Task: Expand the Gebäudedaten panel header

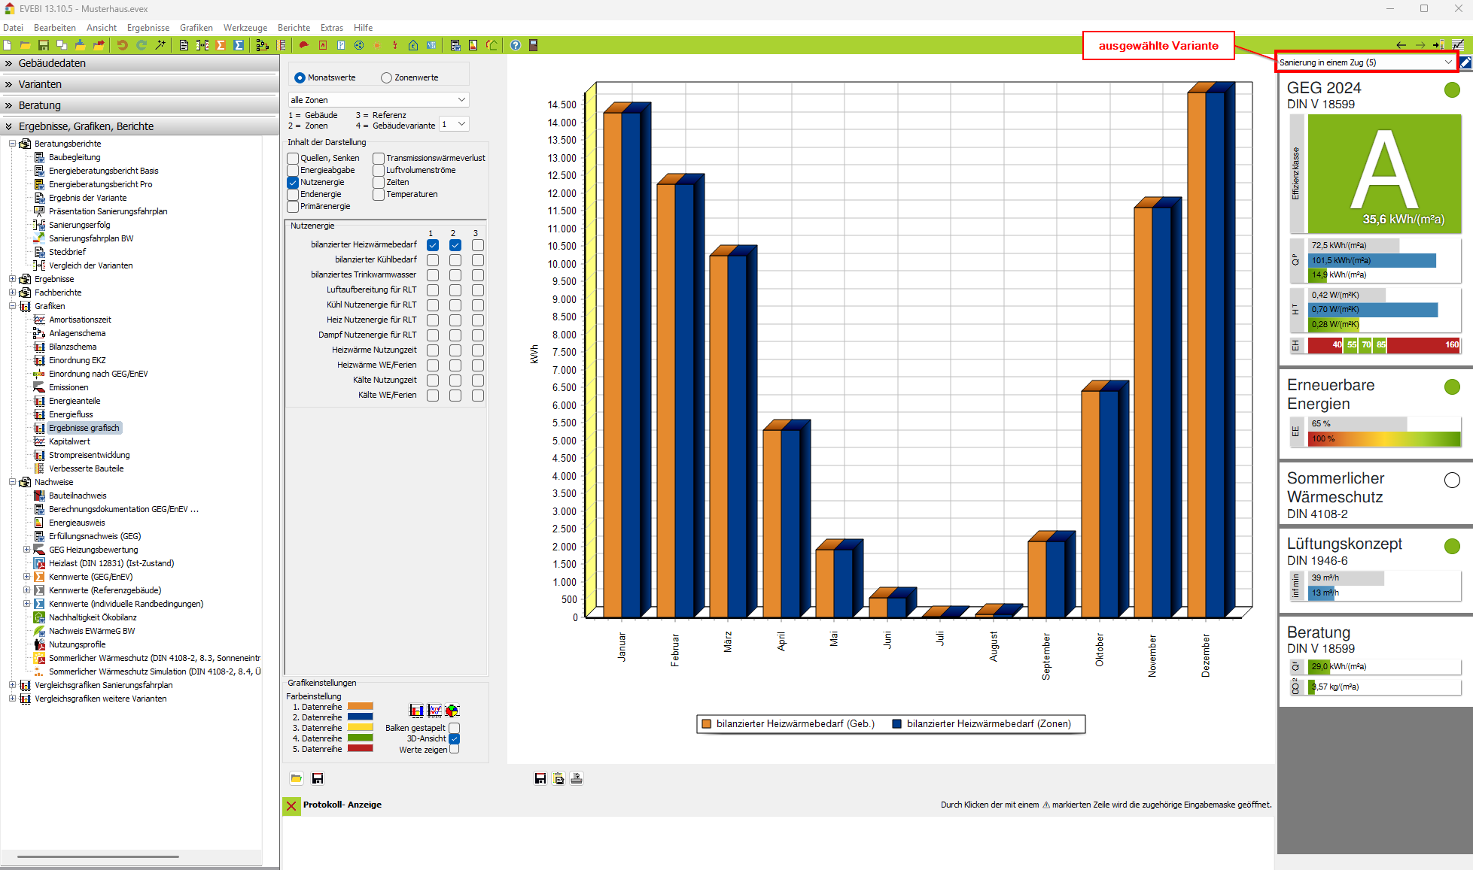Action: pyautogui.click(x=52, y=63)
